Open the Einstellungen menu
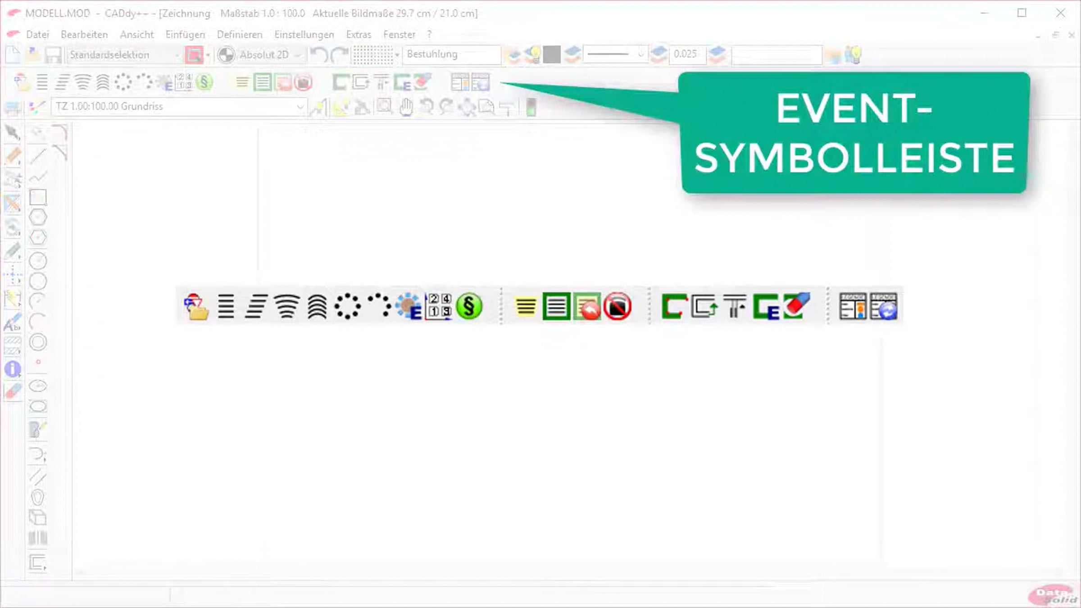The image size is (1081, 608). 304,35
